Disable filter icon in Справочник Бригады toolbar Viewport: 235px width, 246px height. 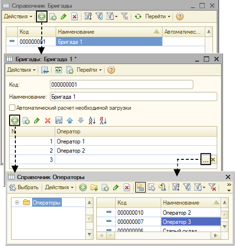click(x=125, y=16)
